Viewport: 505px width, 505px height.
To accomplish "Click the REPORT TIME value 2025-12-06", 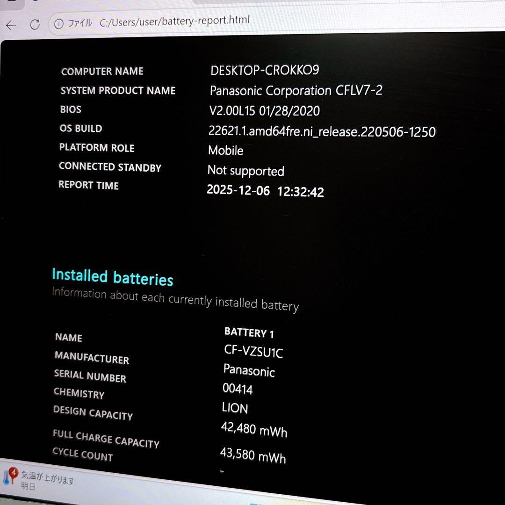I will (x=239, y=191).
